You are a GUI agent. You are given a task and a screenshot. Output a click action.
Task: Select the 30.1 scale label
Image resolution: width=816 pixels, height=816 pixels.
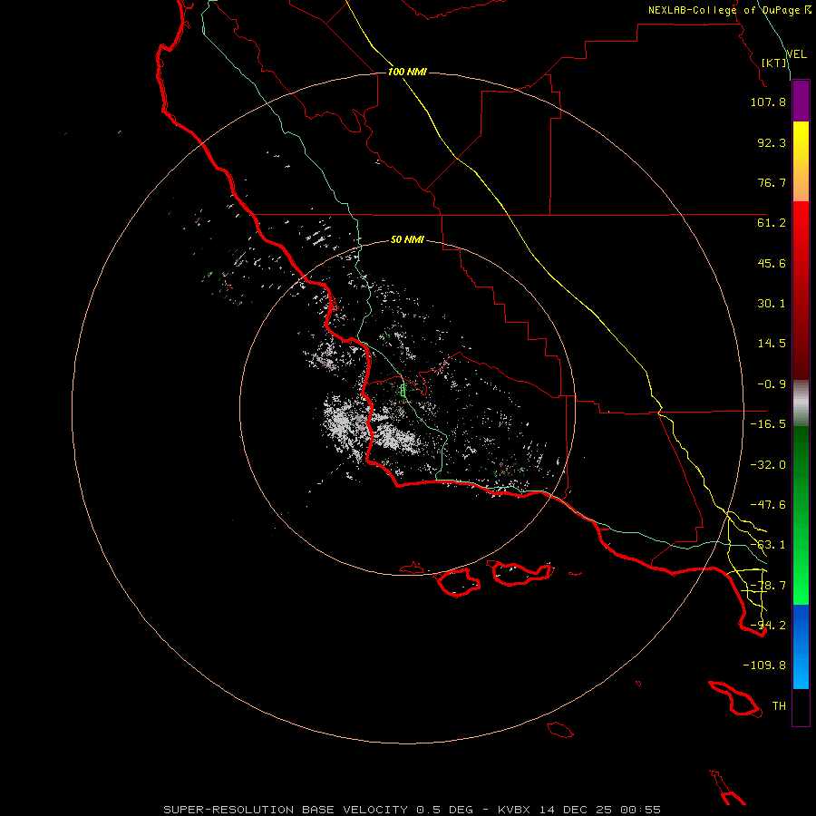pos(772,304)
